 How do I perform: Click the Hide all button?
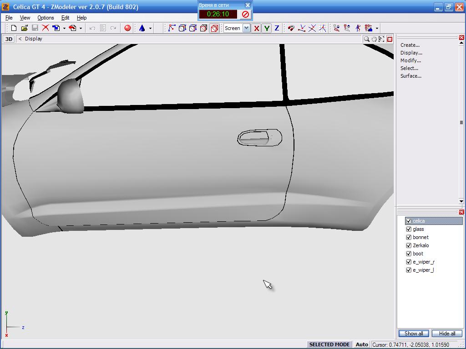pos(447,333)
